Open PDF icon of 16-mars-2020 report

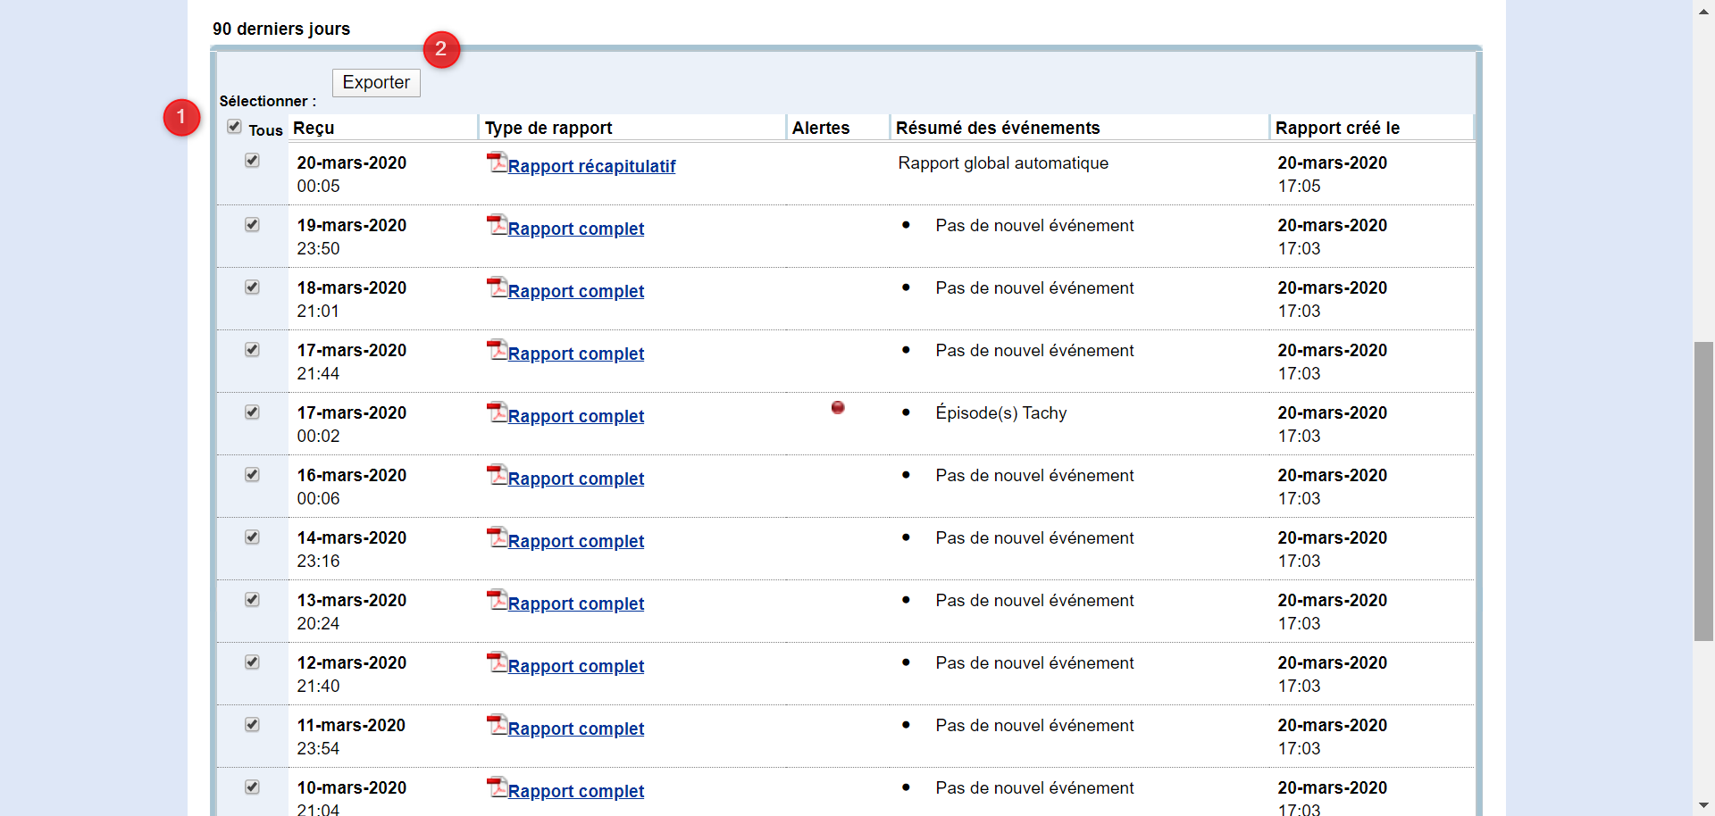pyautogui.click(x=497, y=475)
